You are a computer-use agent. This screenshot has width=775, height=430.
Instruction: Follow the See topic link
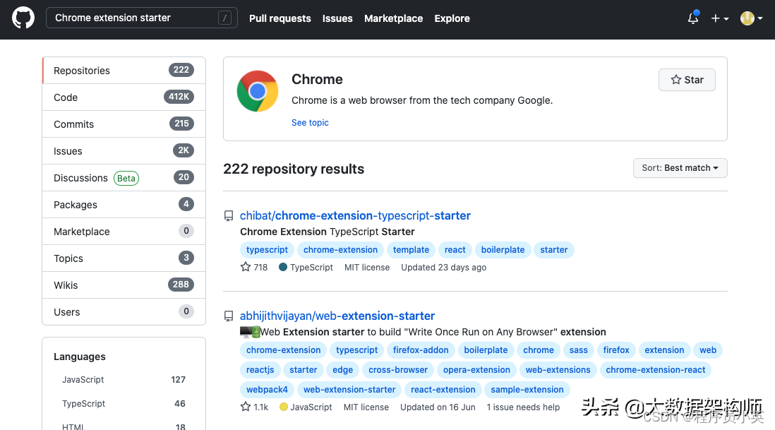pyautogui.click(x=310, y=123)
